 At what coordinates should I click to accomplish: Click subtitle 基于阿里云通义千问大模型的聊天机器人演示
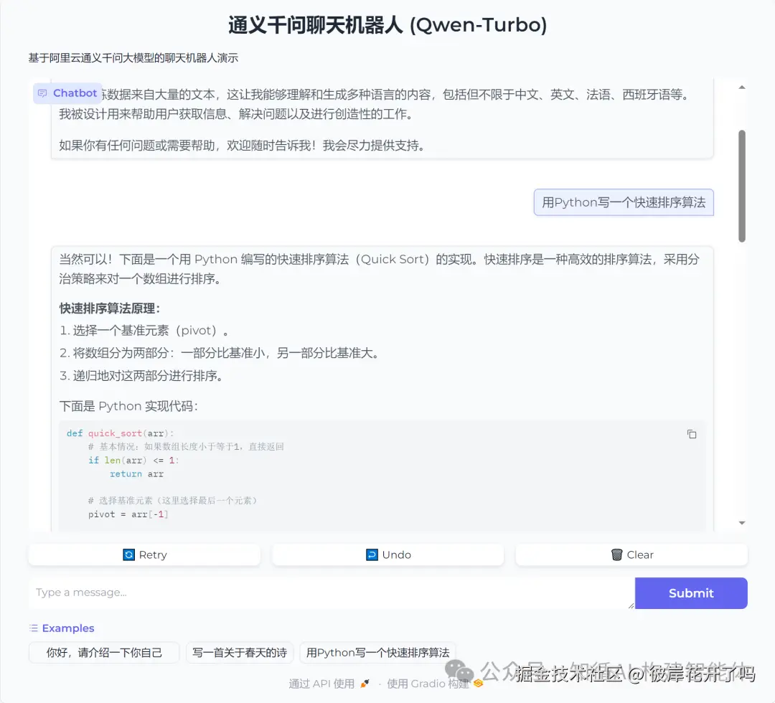pyautogui.click(x=133, y=58)
